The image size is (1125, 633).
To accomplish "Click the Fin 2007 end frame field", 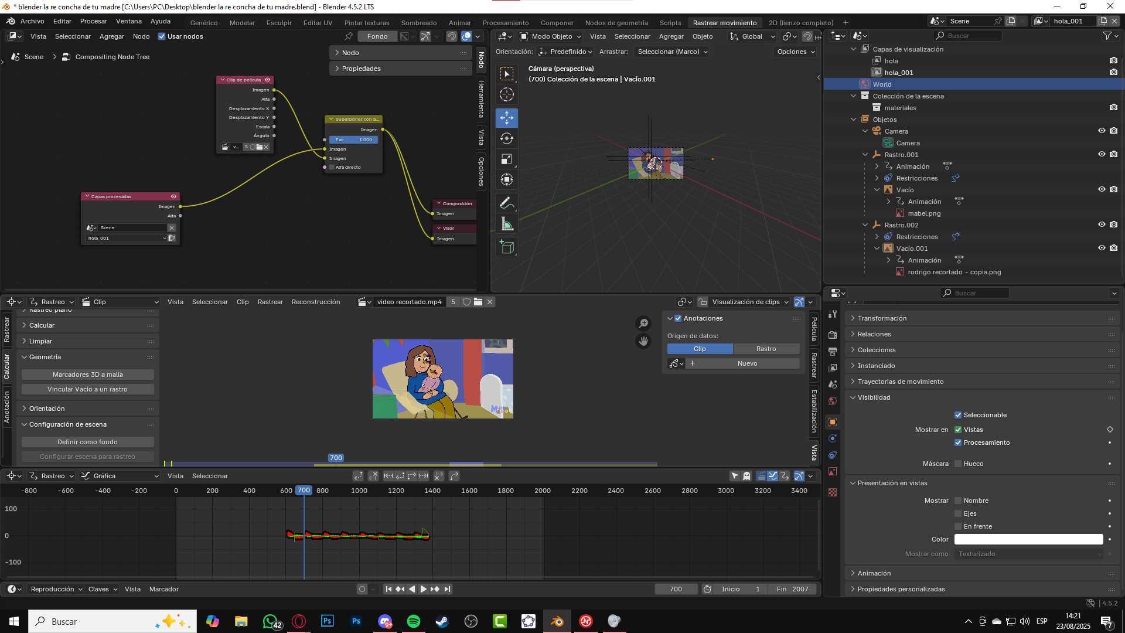I will pos(792,589).
